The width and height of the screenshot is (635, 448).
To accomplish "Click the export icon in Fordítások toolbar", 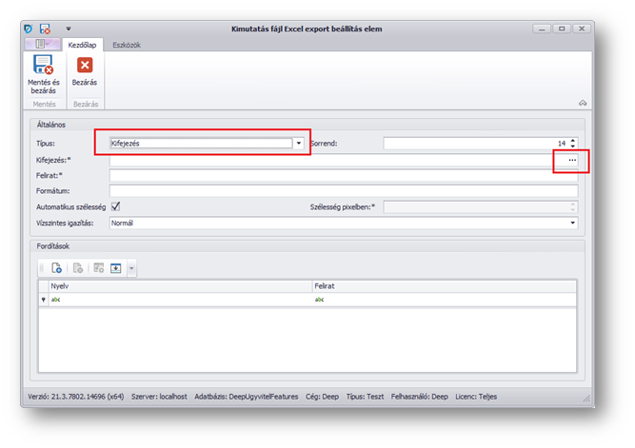I will 116,269.
